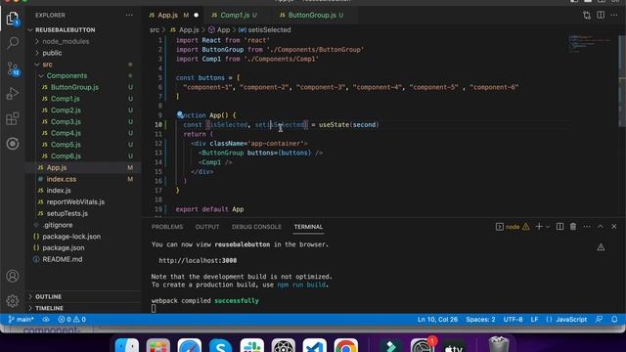Switch to the ButtonGroup.js editor tab

coord(312,16)
